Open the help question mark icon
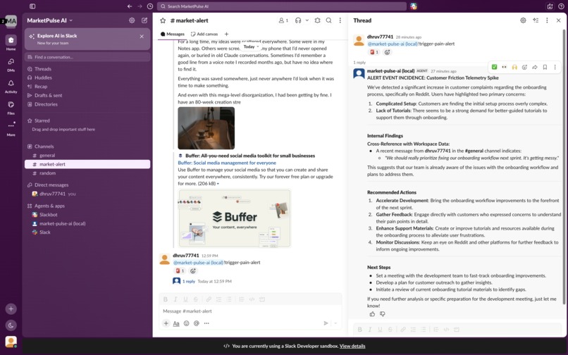 (561, 6)
